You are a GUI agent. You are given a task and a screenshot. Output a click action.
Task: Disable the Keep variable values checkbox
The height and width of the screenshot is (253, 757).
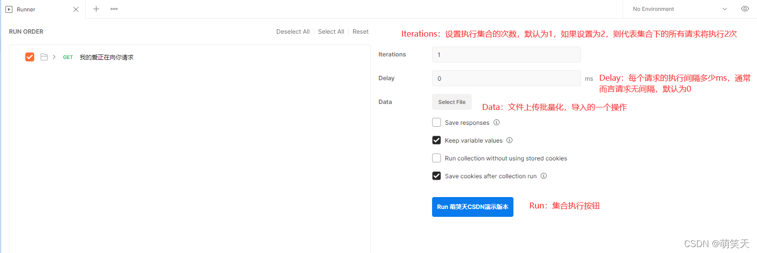[x=437, y=140]
